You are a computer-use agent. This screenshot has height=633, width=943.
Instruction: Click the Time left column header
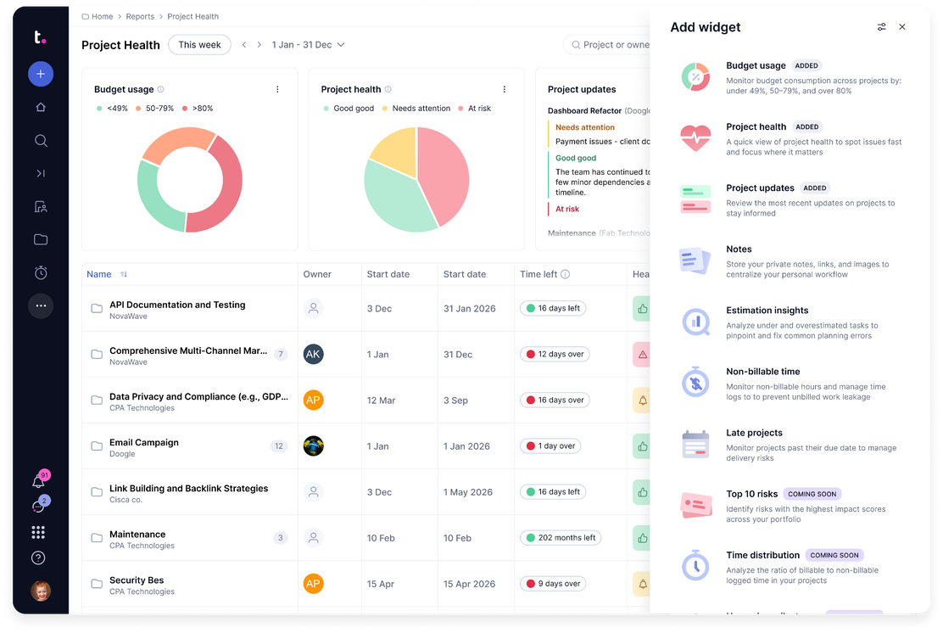pos(538,274)
